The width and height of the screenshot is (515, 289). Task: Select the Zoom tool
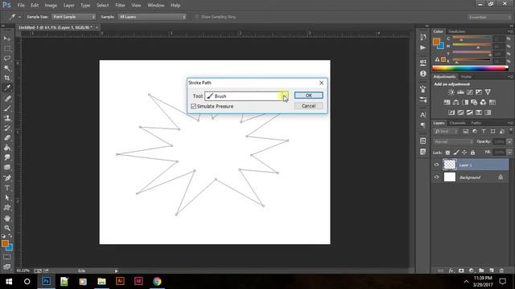[7, 228]
